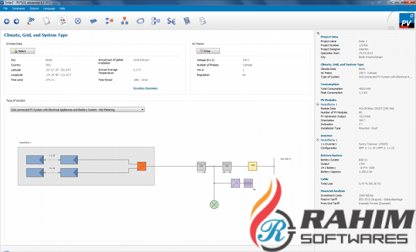Image resolution: width=416 pixels, height=252 pixels.
Task: Open the File menu
Action: click(x=6, y=8)
